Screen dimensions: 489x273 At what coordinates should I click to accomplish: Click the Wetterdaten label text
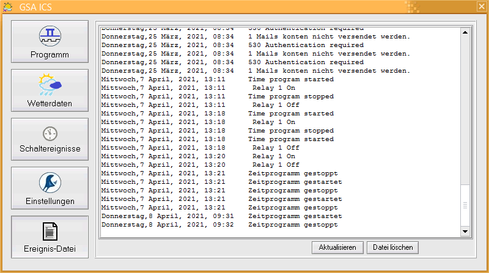point(50,103)
